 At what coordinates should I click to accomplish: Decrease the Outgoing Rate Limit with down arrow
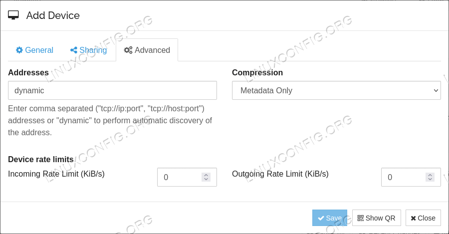click(x=430, y=179)
